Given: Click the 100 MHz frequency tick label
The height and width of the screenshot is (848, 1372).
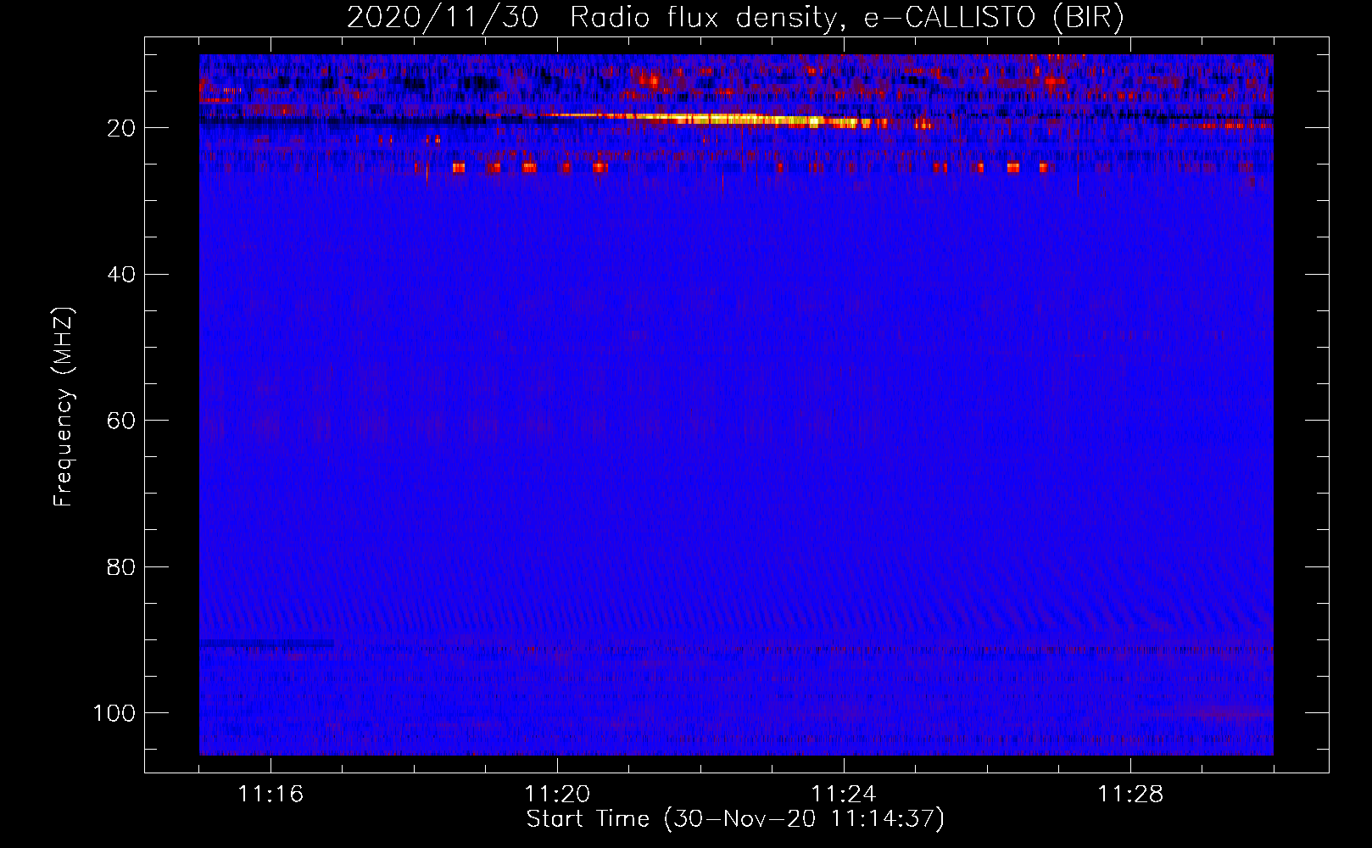Looking at the screenshot, I should (x=114, y=713).
